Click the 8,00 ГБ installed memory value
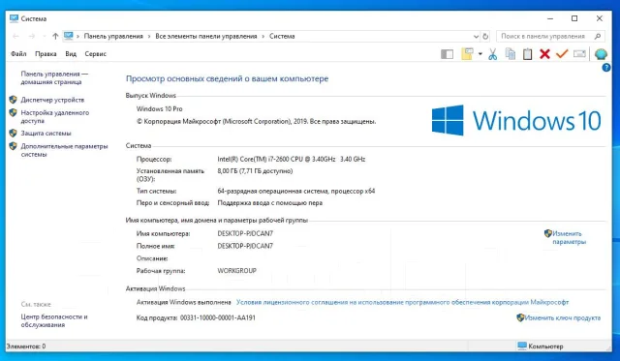Viewport: 620px width, 361px height. 255,171
